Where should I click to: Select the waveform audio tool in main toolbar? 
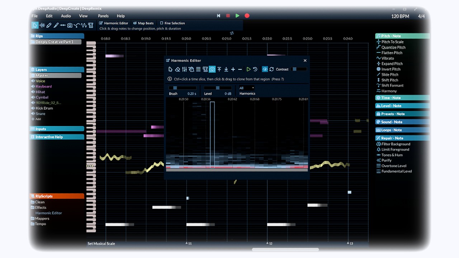(42, 25)
